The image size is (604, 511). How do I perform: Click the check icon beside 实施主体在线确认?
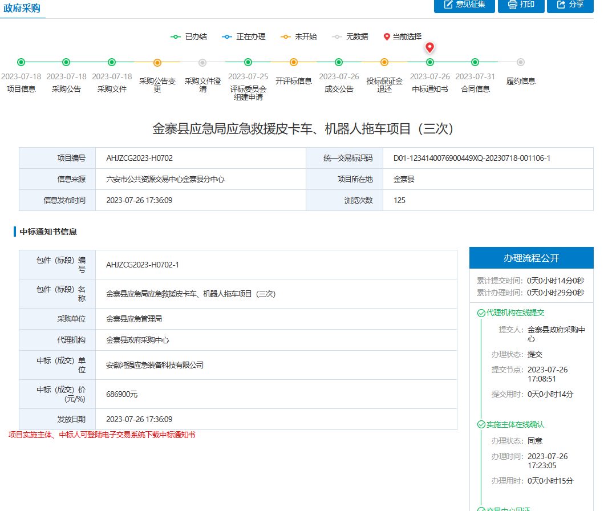(481, 425)
